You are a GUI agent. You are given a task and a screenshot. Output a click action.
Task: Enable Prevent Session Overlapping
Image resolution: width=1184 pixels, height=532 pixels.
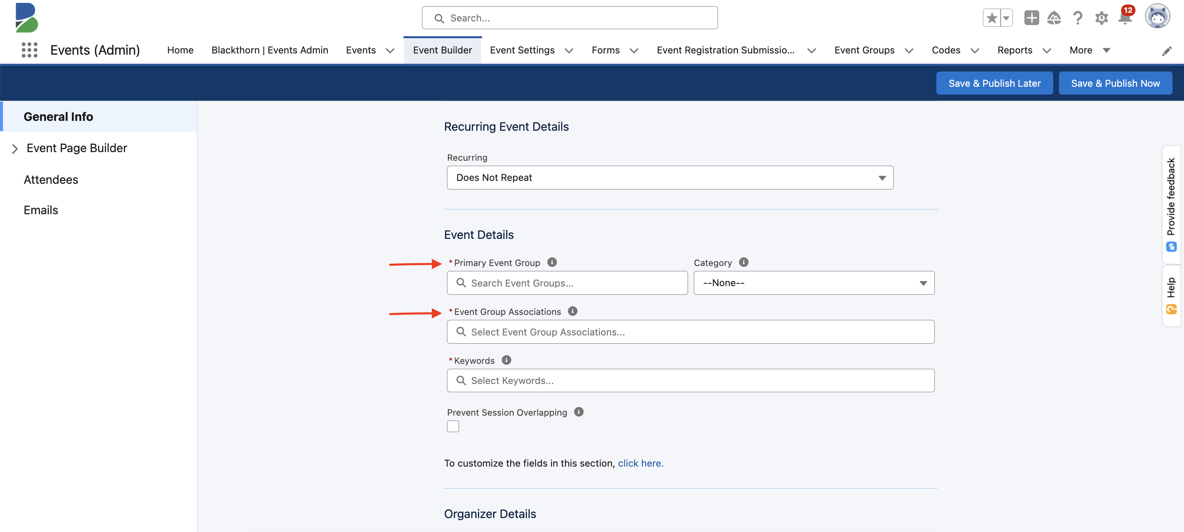[453, 426]
